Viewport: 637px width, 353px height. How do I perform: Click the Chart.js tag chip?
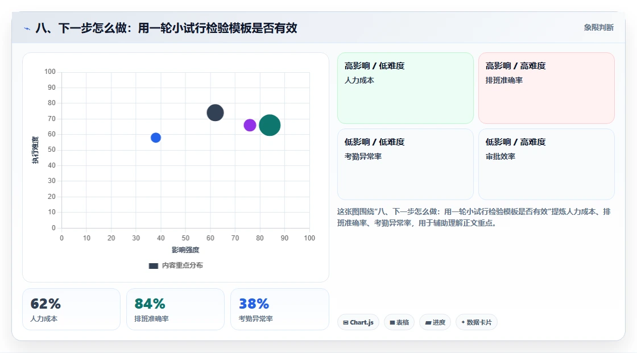tap(358, 322)
